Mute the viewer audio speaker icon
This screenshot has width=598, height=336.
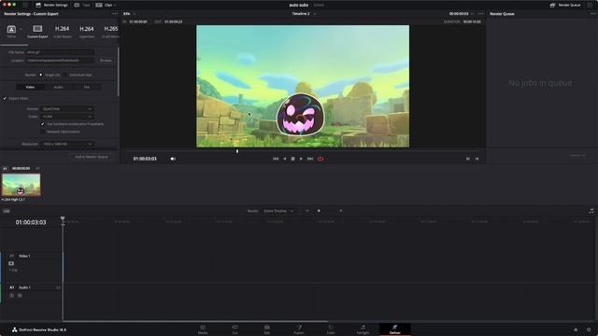pyautogui.click(x=173, y=159)
